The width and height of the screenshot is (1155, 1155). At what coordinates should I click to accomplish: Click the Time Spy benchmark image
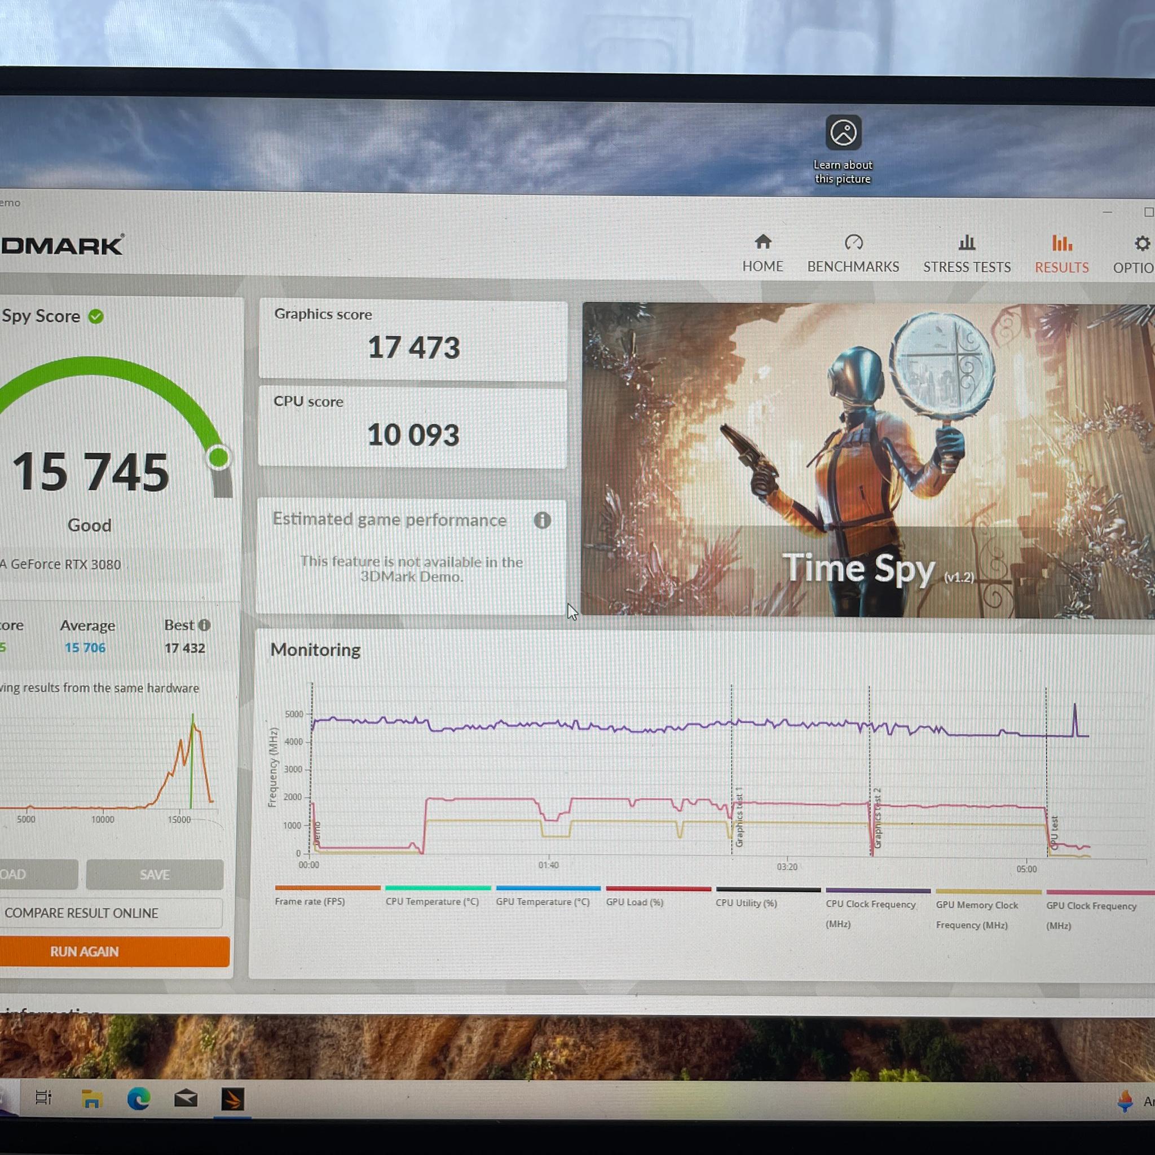pos(868,460)
